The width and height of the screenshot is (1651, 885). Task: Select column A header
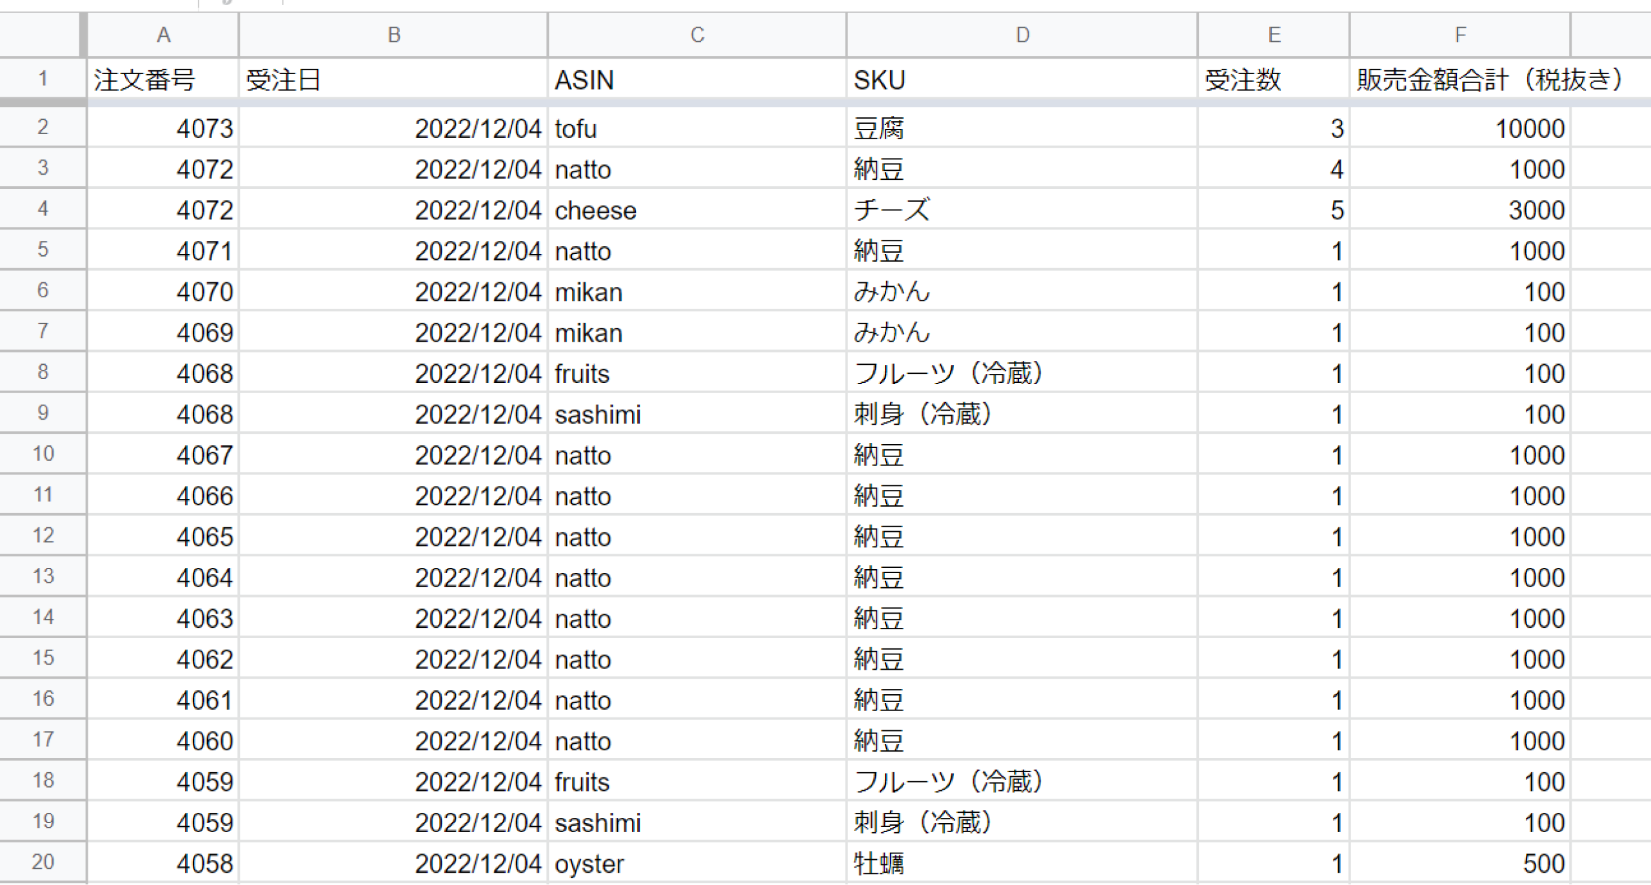163,35
